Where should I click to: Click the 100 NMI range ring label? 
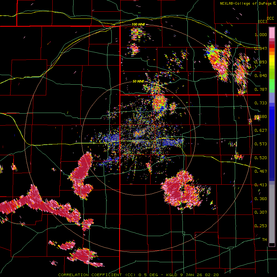(138, 24)
